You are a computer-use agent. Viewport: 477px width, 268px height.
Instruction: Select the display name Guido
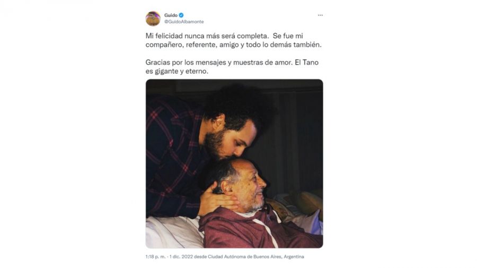[x=171, y=15]
